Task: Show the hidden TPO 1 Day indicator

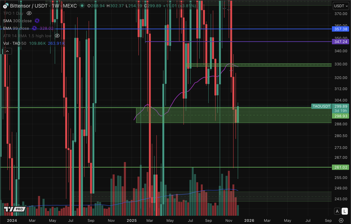Action: pyautogui.click(x=29, y=13)
